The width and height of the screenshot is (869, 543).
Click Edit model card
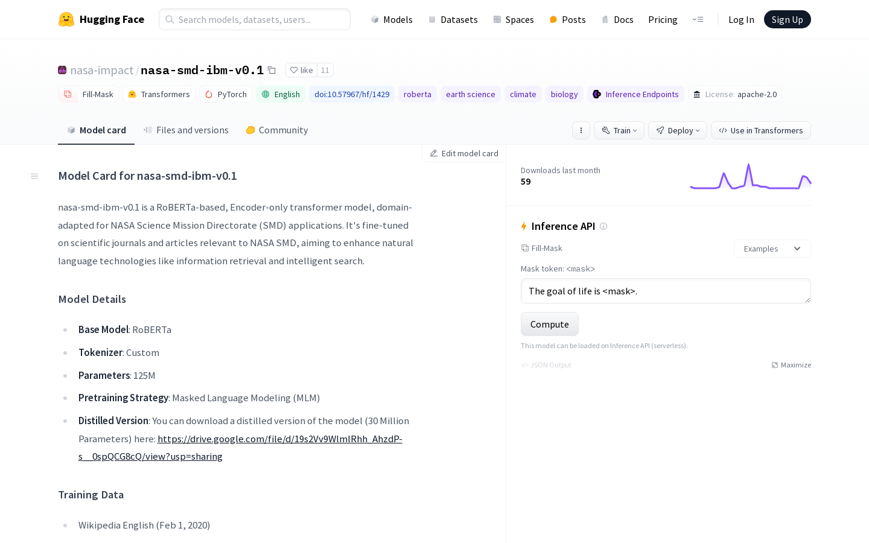click(x=464, y=153)
